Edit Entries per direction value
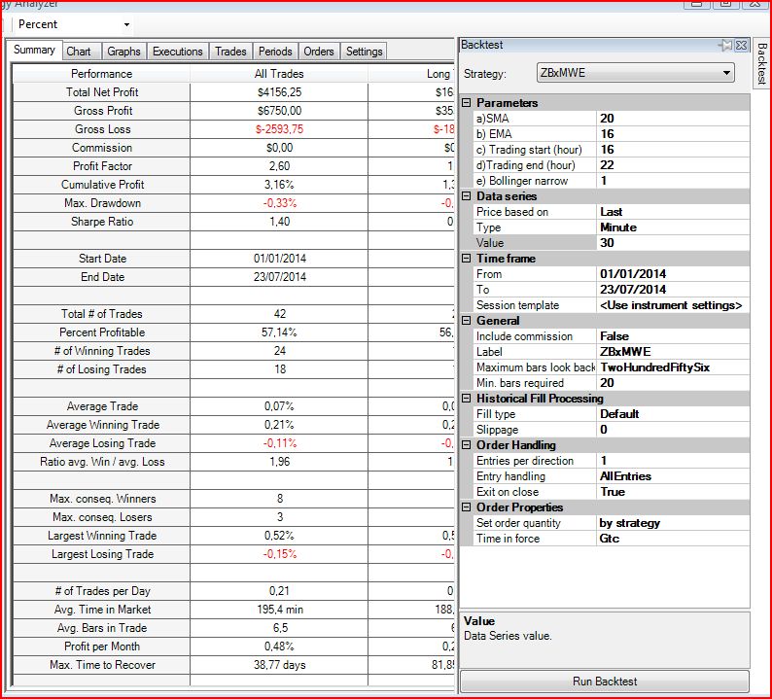Image resolution: width=772 pixels, height=699 pixels. 673,461
